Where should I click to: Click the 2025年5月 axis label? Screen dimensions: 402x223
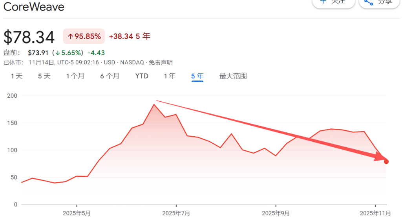tap(77, 213)
